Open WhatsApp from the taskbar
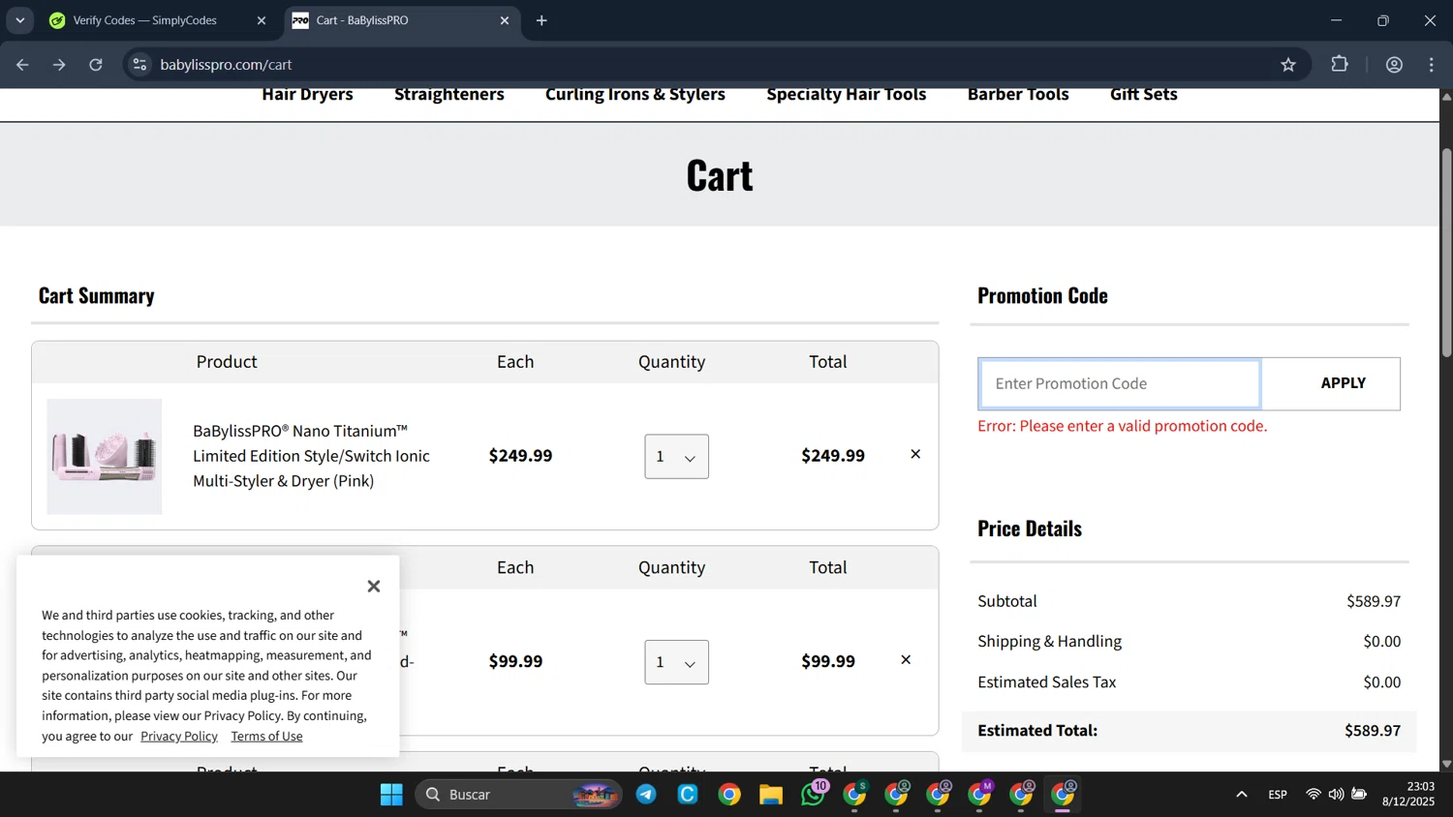This screenshot has width=1453, height=817. click(814, 795)
